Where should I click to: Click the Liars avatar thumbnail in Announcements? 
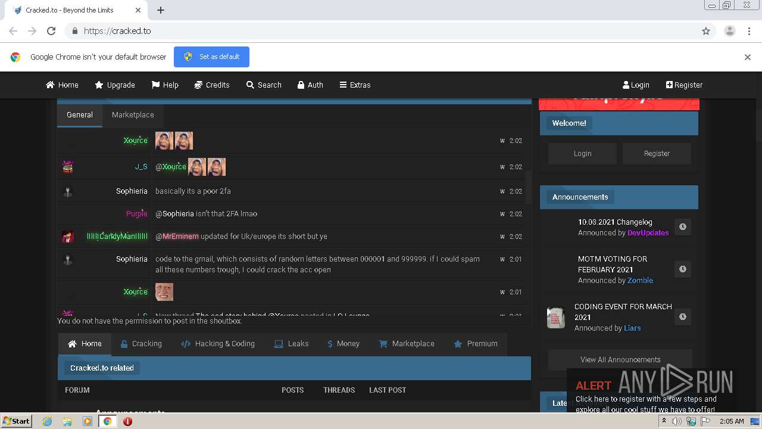coord(555,317)
